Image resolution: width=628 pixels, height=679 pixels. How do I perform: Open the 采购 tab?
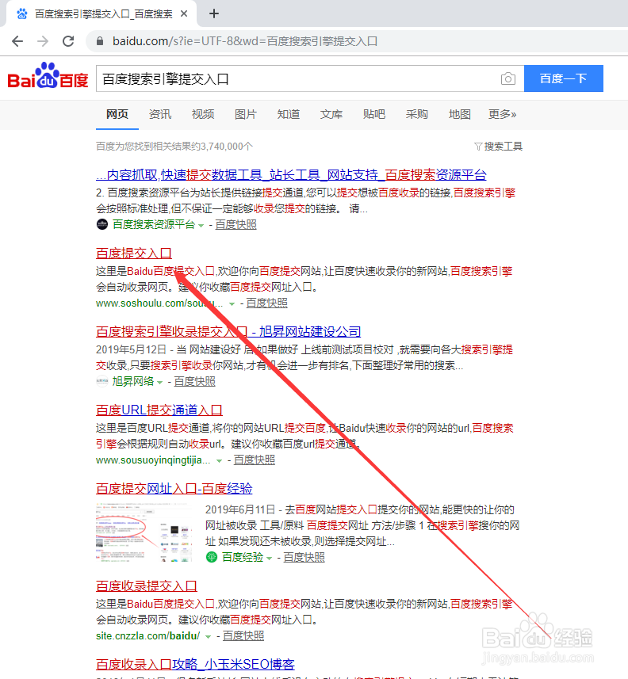(x=417, y=114)
